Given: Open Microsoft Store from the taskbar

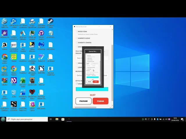Looking at the screenshot, I should click(x=63, y=119).
